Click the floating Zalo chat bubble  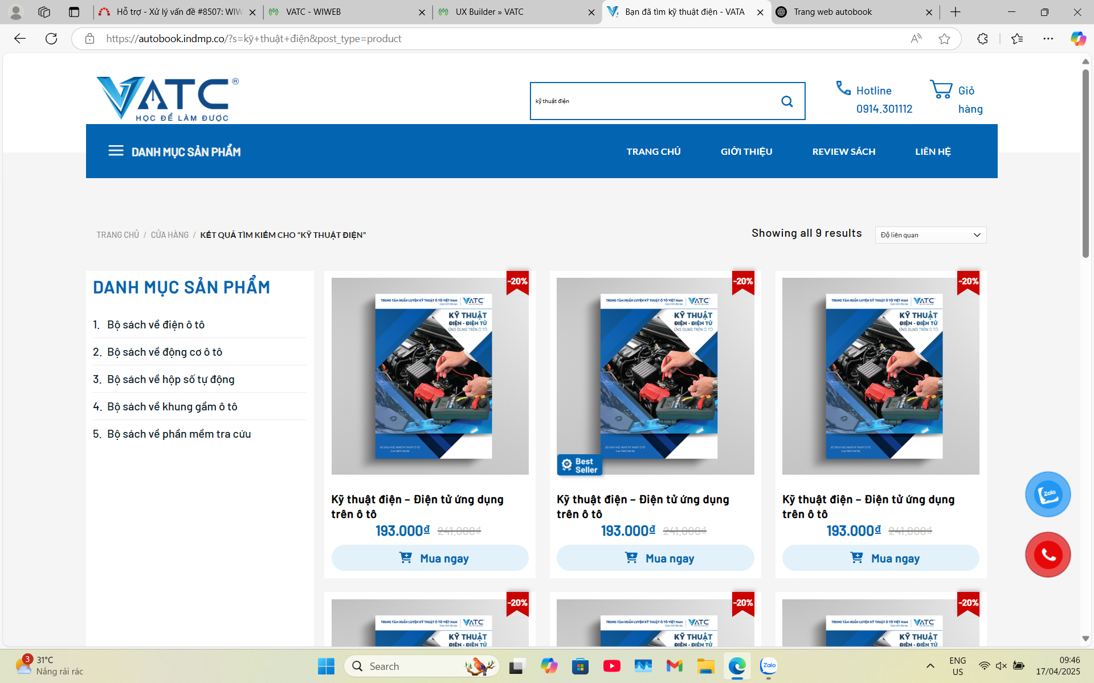(x=1048, y=494)
